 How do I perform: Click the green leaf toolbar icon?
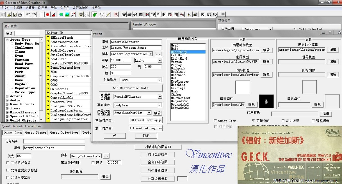click(x=95, y=15)
